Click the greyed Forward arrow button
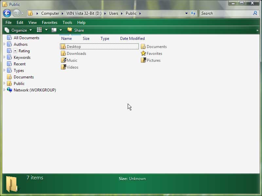262x196 pixels. pos(16,13)
